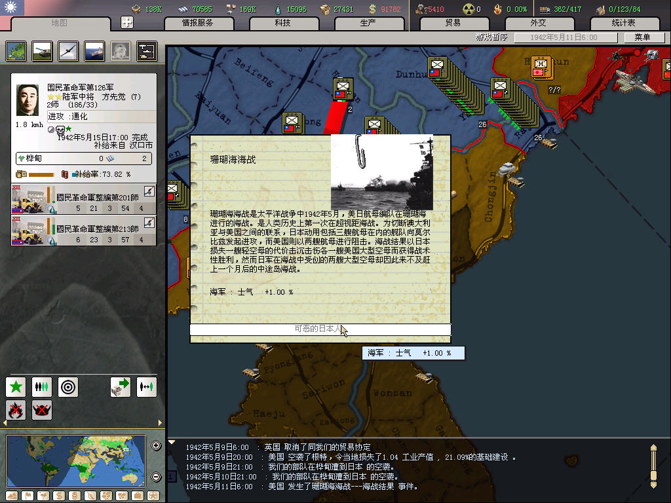Image resolution: width=671 pixels, height=503 pixels.
Task: Open the 生产 production tab
Action: 368,23
